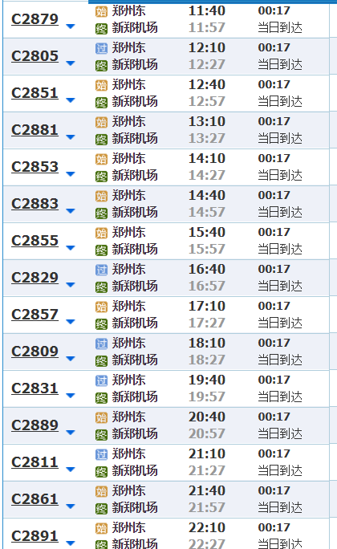Open train C2891 link
Viewport: 337px width, 549px height.
[35, 536]
